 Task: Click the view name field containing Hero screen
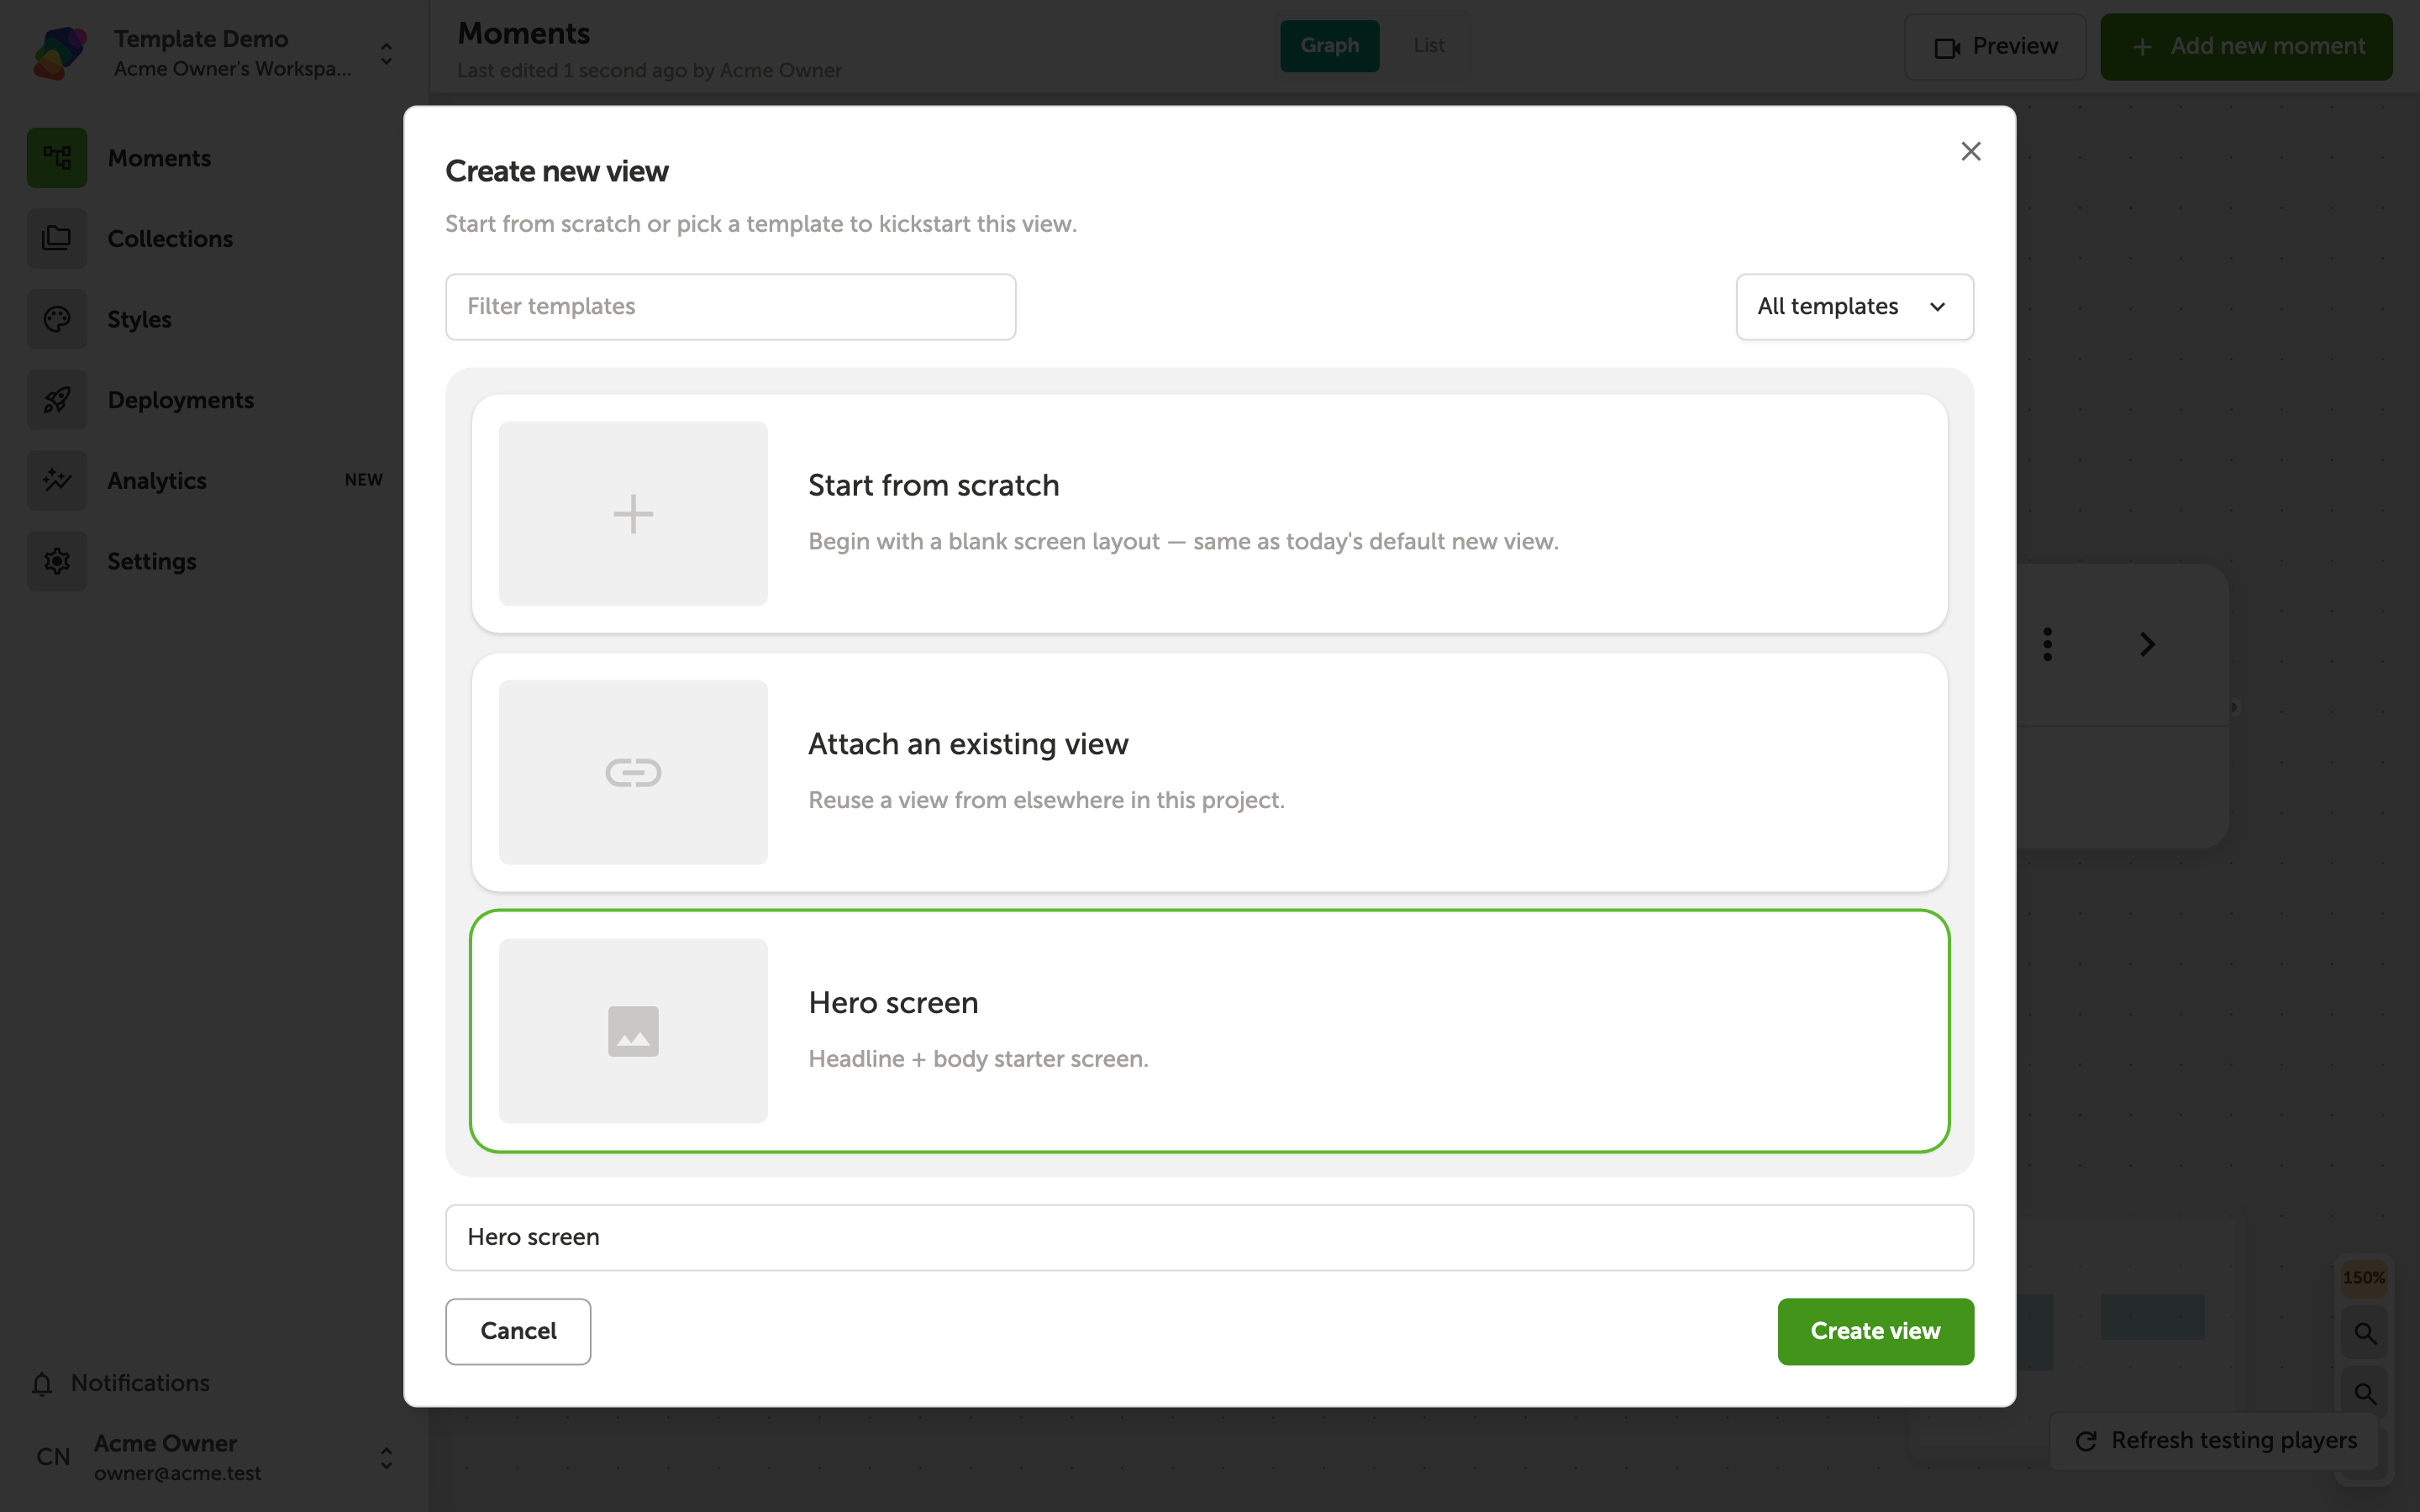(1209, 1237)
